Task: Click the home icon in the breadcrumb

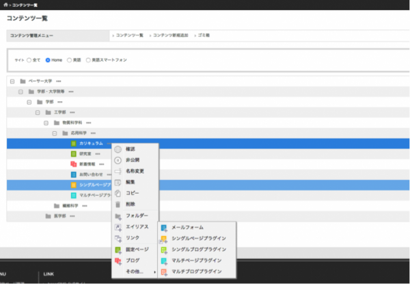Action: click(x=5, y=5)
